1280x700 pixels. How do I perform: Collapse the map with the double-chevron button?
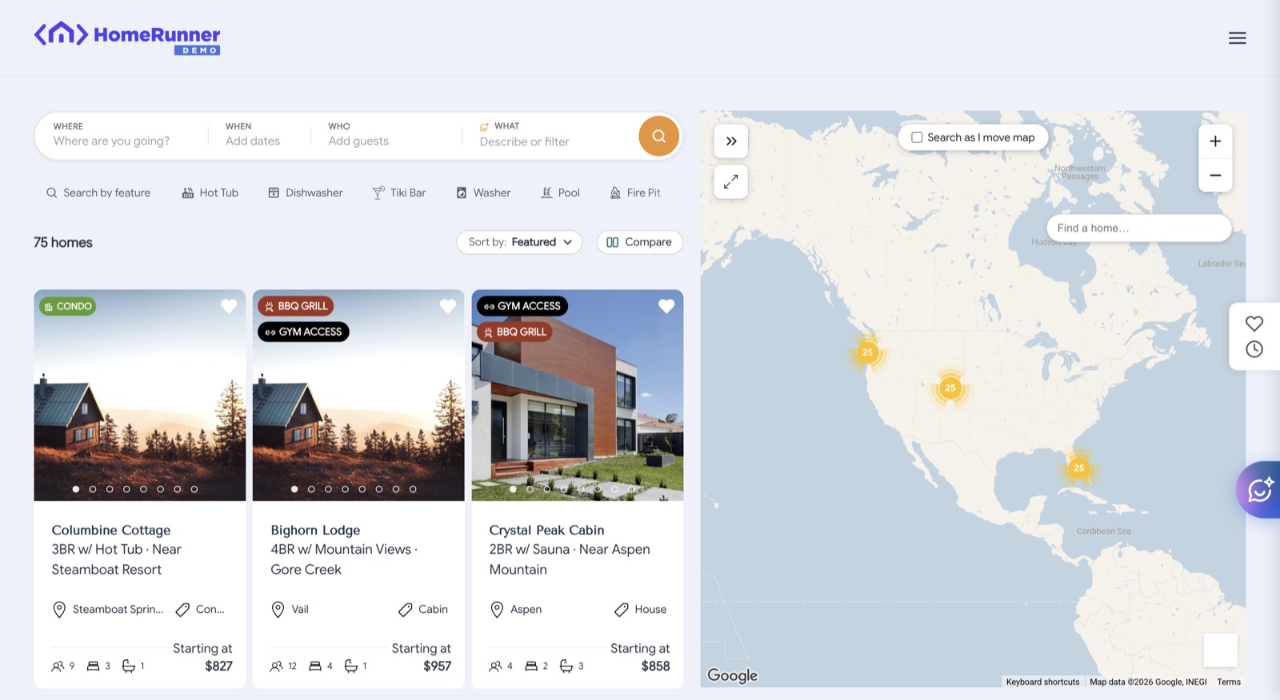coord(730,141)
